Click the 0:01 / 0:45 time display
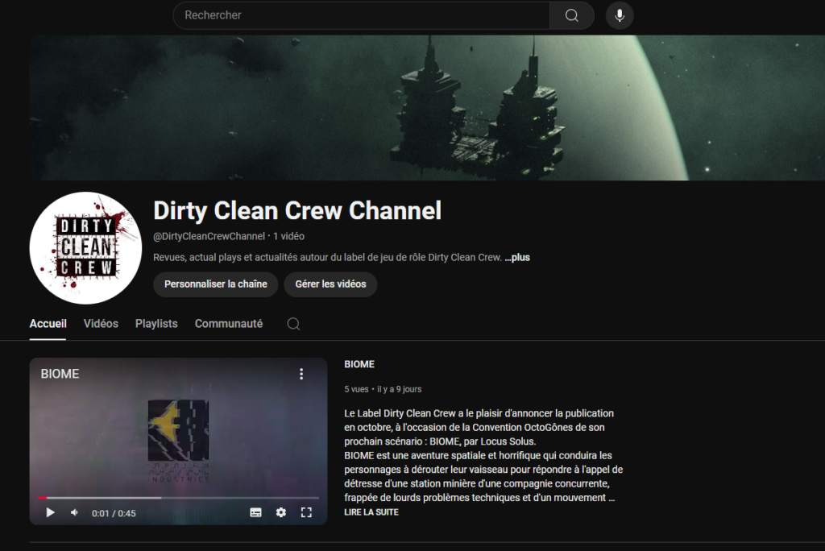The image size is (825, 551). [114, 513]
